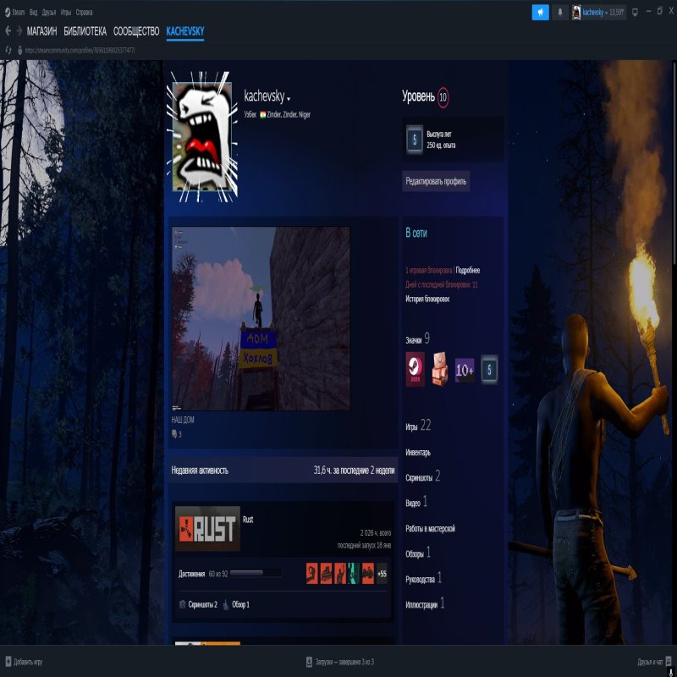Open the downloads icon in bottom bar

click(x=308, y=662)
